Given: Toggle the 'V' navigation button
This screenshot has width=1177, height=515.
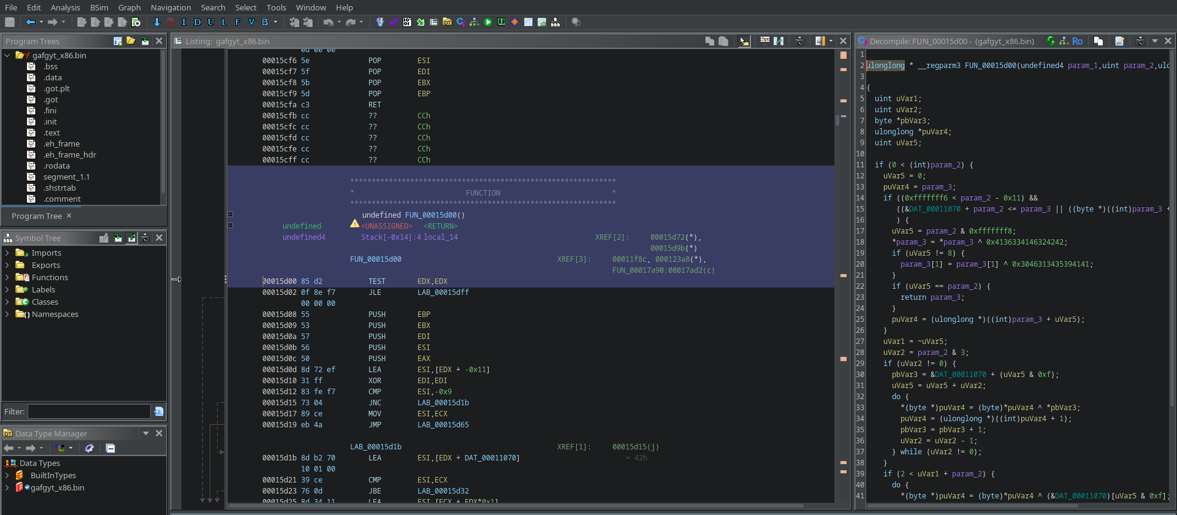Looking at the screenshot, I should point(251,22).
